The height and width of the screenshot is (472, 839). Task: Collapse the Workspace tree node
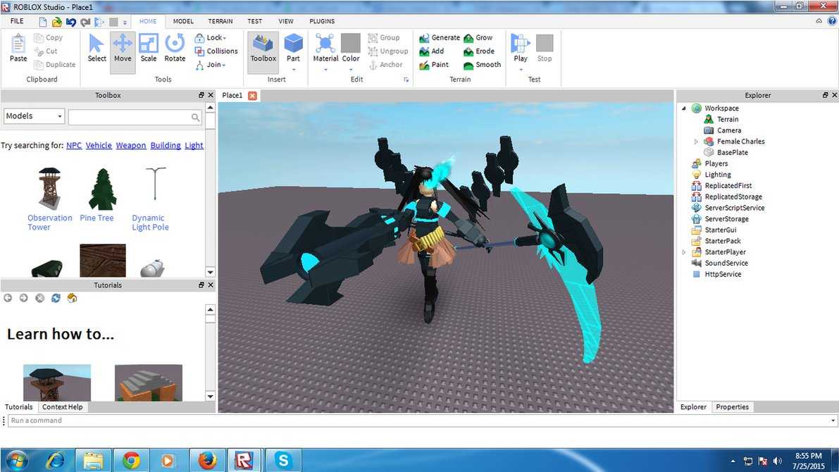pyautogui.click(x=684, y=108)
